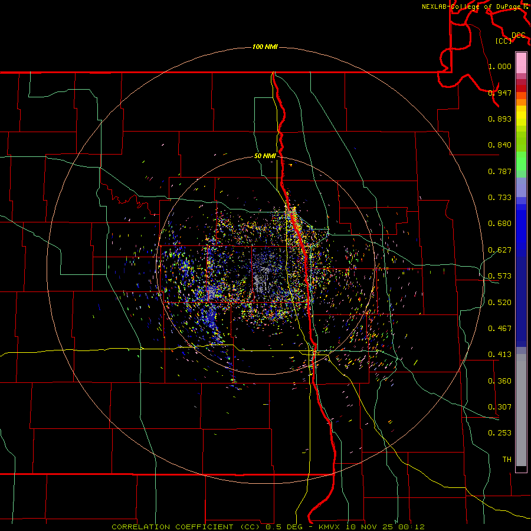This screenshot has height=531, width=531.
Task: Click the KMVX station ID in the caption
Action: click(330, 527)
